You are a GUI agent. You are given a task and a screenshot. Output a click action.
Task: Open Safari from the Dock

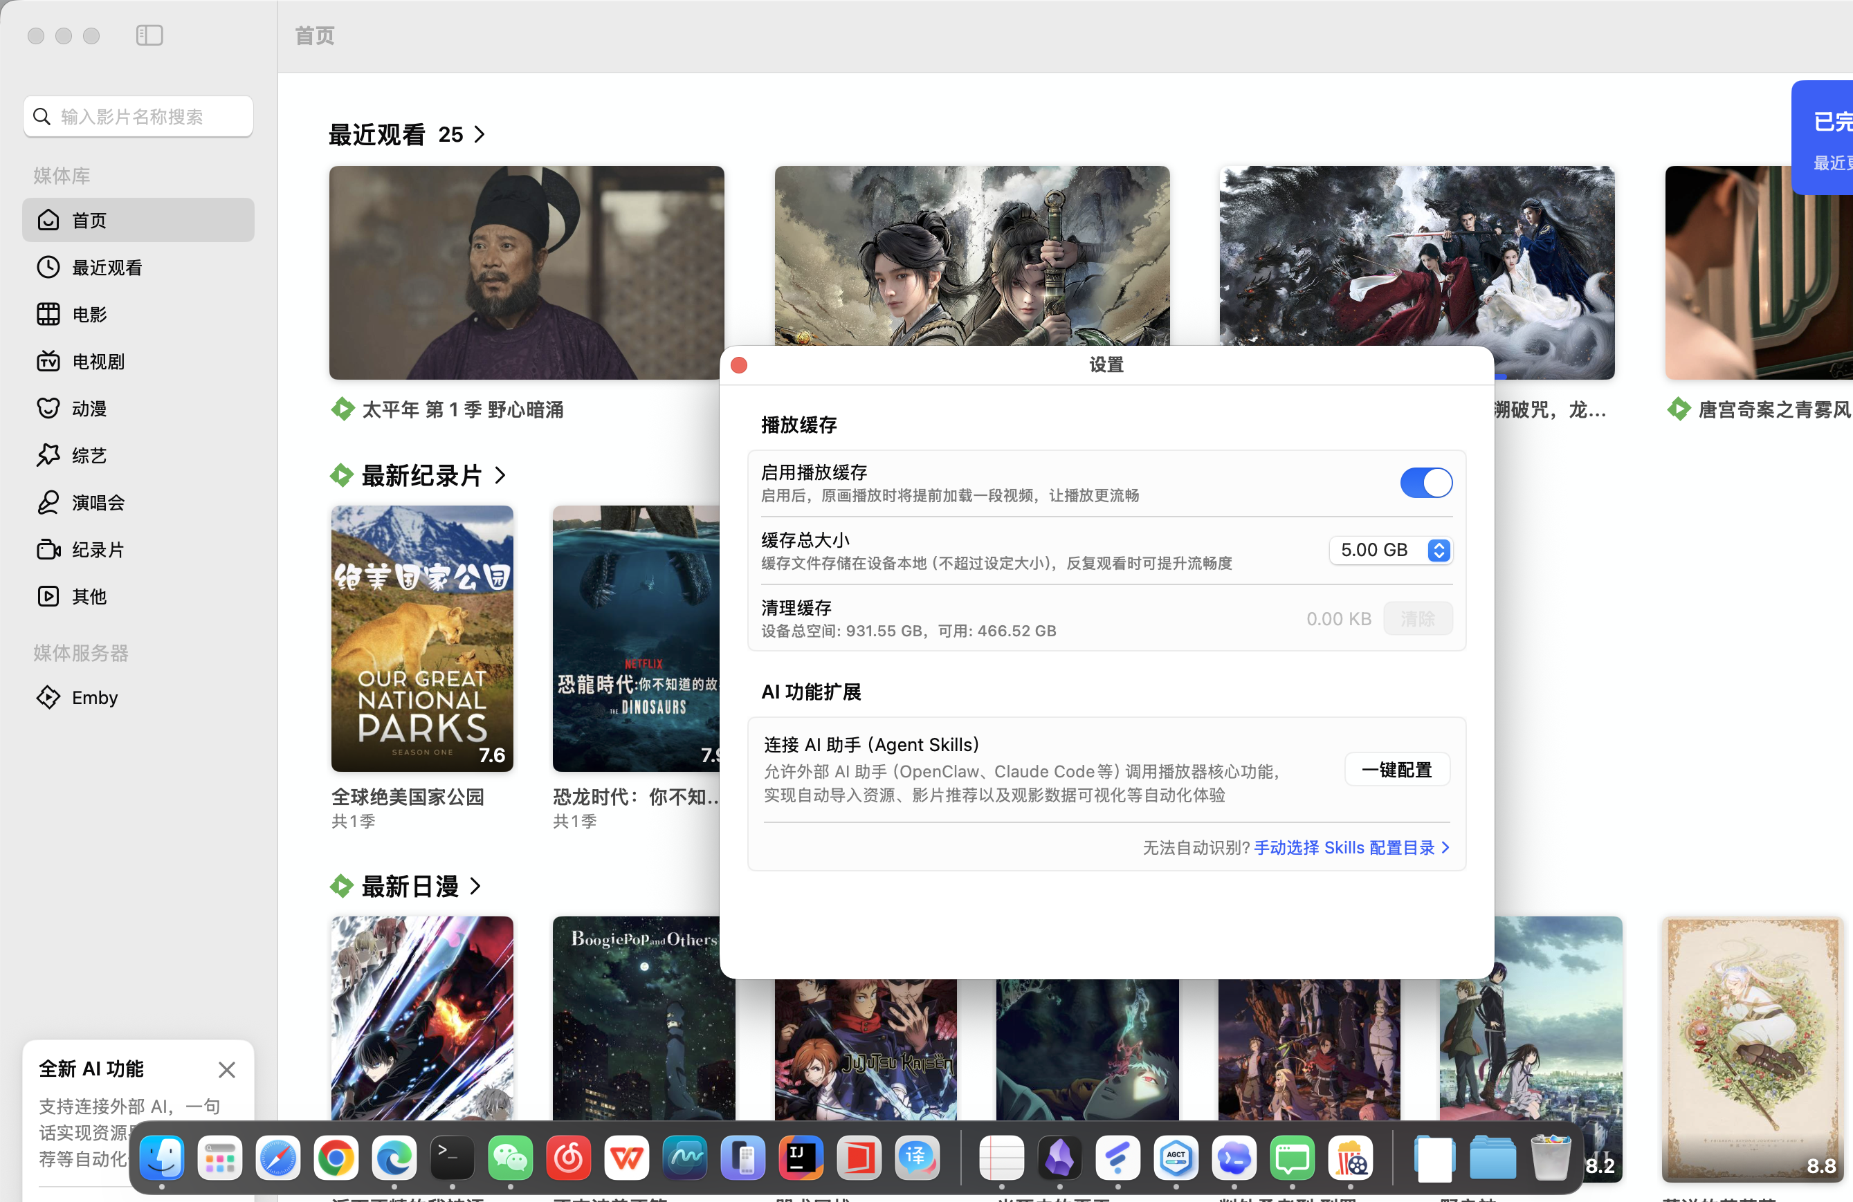pyautogui.click(x=278, y=1158)
